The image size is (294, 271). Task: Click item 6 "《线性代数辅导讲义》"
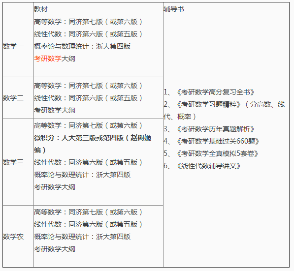(x=208, y=166)
